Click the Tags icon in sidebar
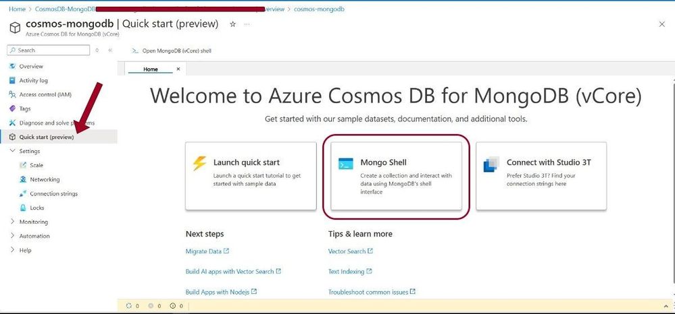Screen dimensions: 675x314 tap(12, 108)
